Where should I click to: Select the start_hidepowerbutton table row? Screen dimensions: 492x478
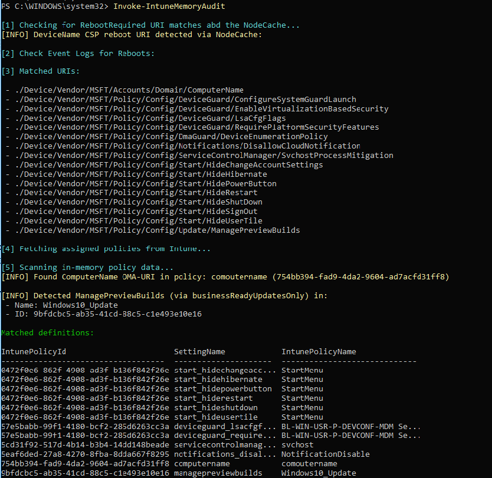tap(162, 389)
